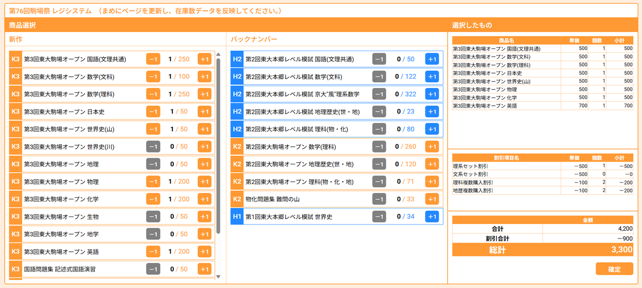The height and width of the screenshot is (288, 642).
Task: Click −1 for 本郷レベル模試 理科(物・化)
Action: click(379, 129)
